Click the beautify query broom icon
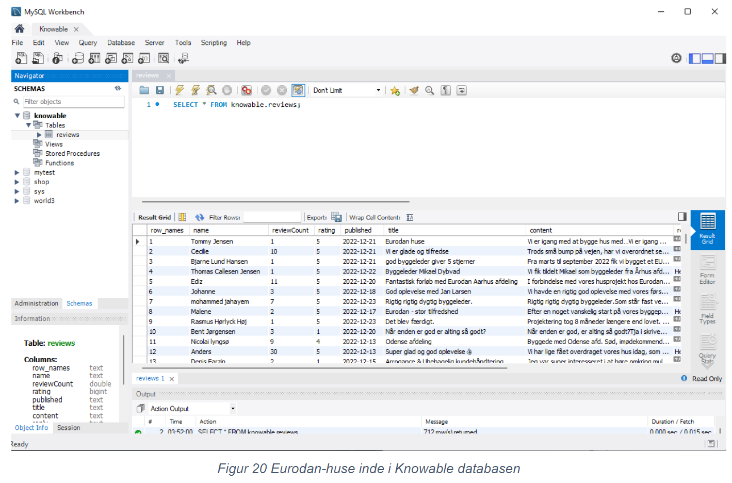The width and height of the screenshot is (732, 483). tap(414, 90)
